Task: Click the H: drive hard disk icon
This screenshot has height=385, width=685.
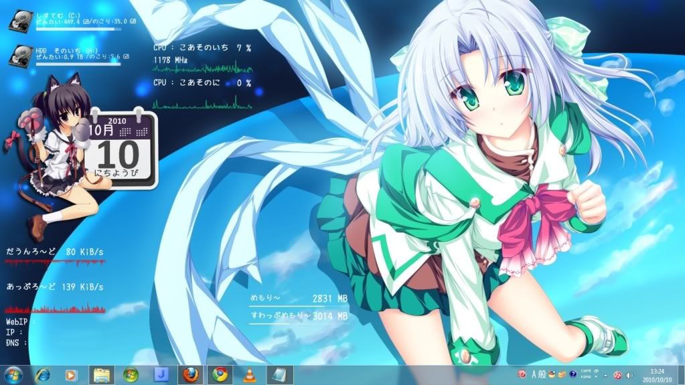Action: (21, 56)
